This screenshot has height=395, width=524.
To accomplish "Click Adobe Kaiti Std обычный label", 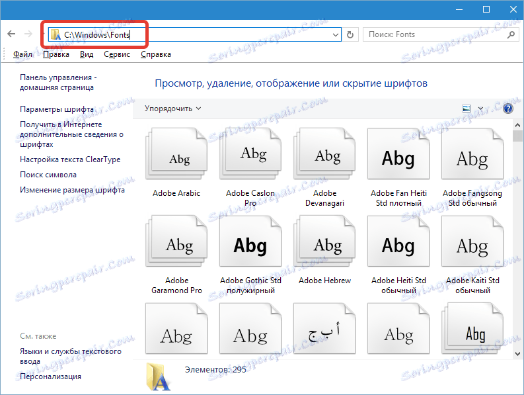I will click(x=472, y=286).
